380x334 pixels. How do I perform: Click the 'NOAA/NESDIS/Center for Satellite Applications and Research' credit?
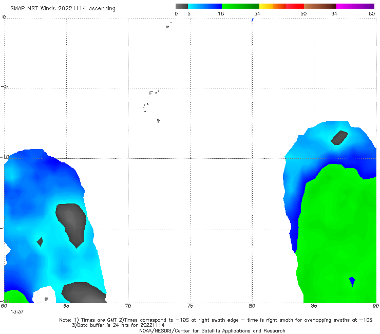[212, 331]
